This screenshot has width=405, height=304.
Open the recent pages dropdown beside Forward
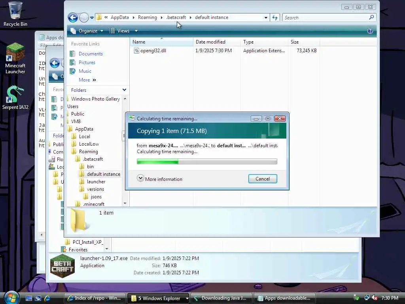pyautogui.click(x=92, y=17)
